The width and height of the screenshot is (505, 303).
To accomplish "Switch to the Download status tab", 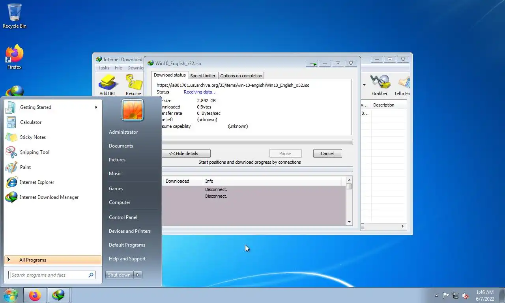I will click(170, 75).
